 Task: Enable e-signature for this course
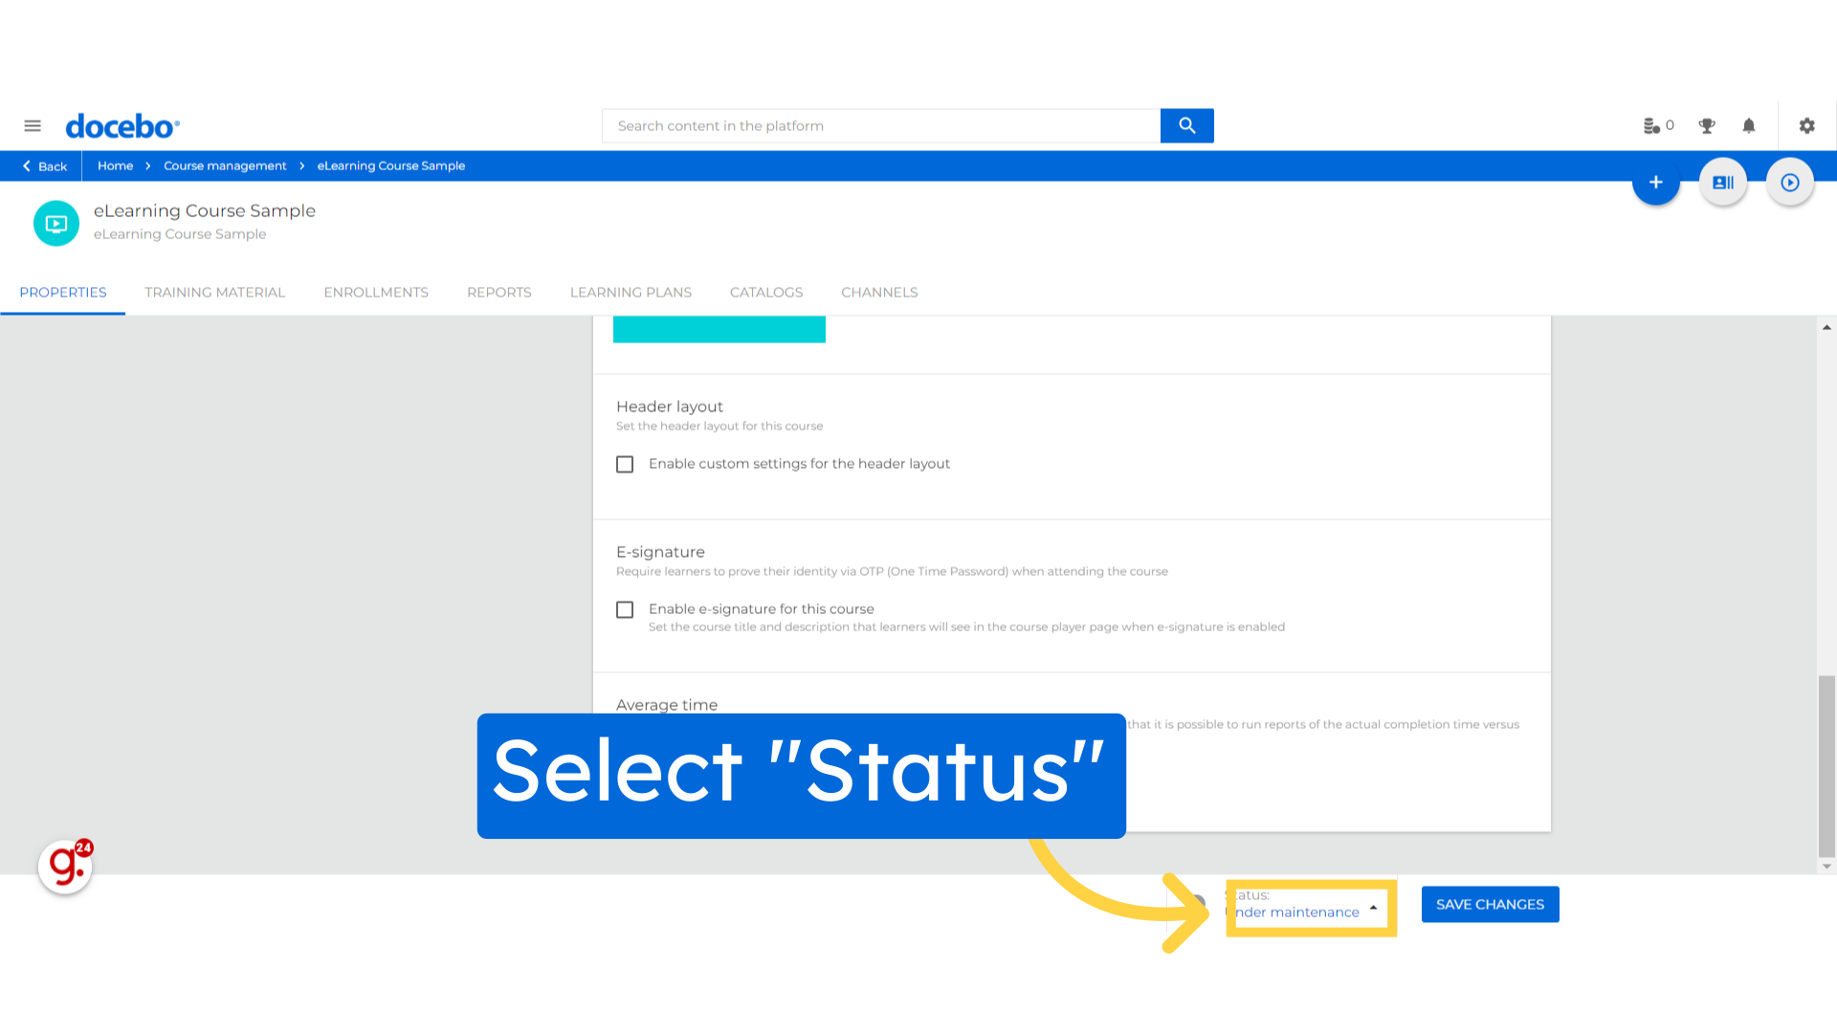(625, 609)
